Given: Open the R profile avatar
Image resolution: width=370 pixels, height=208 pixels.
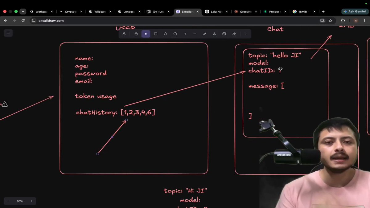Looking at the screenshot, I should pyautogui.click(x=356, y=21).
